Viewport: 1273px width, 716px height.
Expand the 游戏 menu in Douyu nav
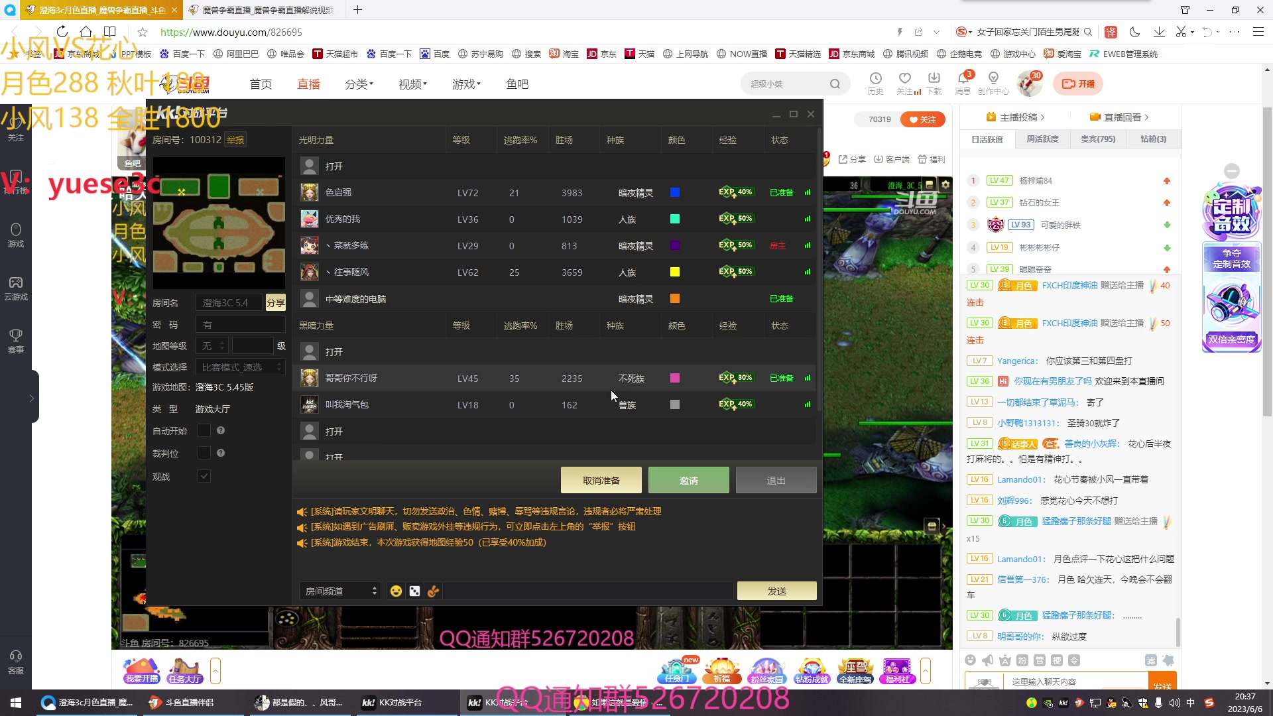click(466, 84)
